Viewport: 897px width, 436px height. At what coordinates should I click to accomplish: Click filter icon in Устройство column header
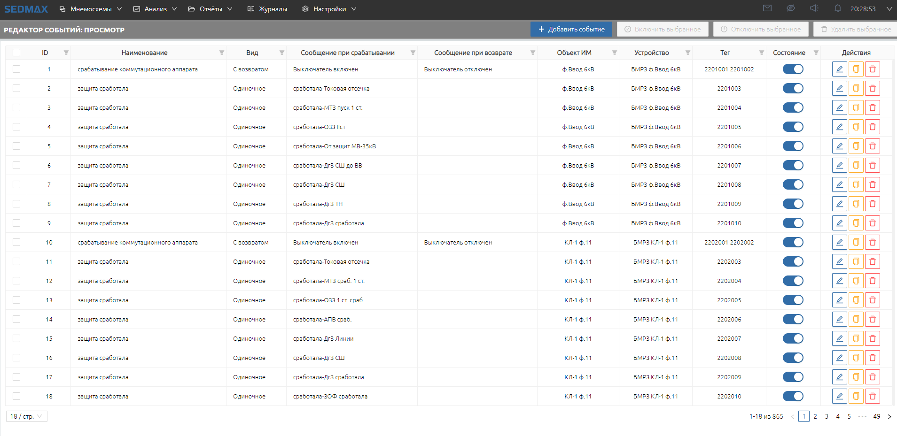687,53
